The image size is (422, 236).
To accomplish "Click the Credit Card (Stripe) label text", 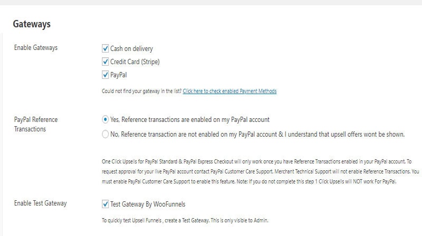I will pos(135,61).
